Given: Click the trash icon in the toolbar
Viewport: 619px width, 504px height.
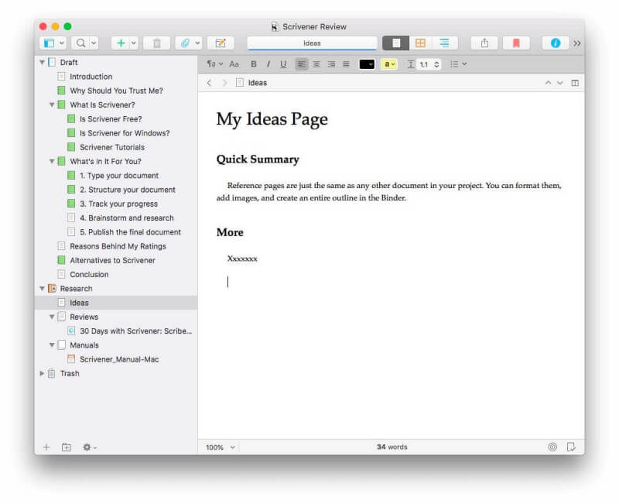Looking at the screenshot, I should (157, 43).
